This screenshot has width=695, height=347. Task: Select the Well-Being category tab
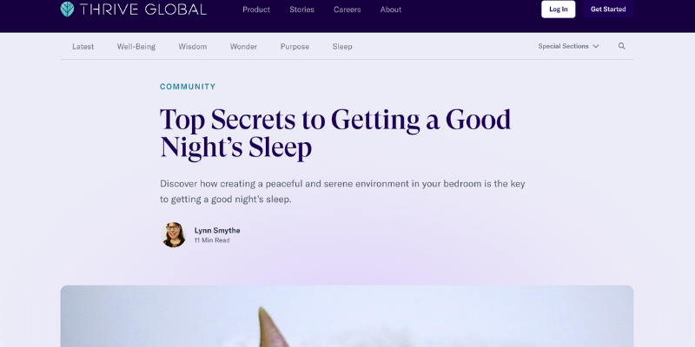(136, 47)
